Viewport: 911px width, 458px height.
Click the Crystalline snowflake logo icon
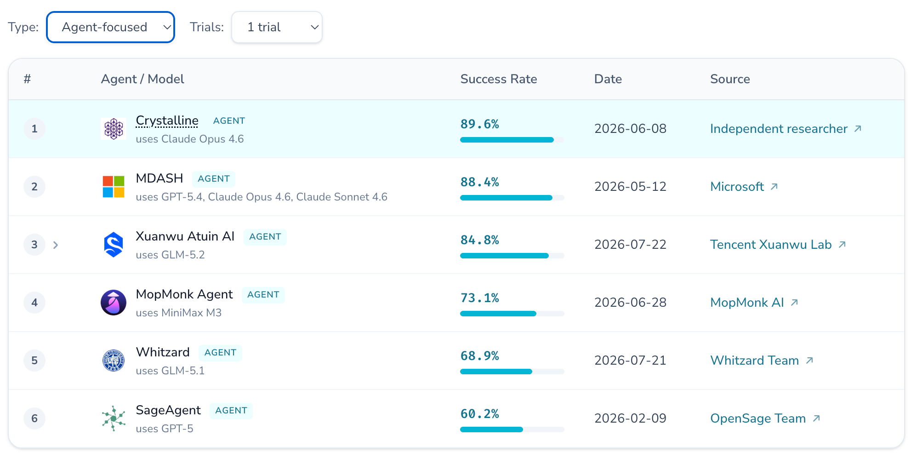(x=114, y=129)
